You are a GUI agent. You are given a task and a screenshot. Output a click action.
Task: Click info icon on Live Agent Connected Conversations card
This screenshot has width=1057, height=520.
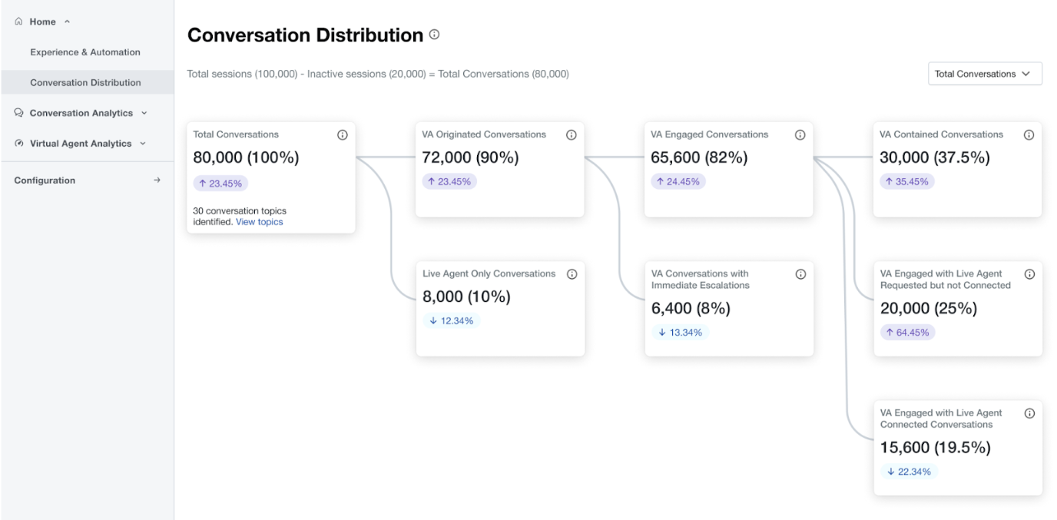(1029, 413)
